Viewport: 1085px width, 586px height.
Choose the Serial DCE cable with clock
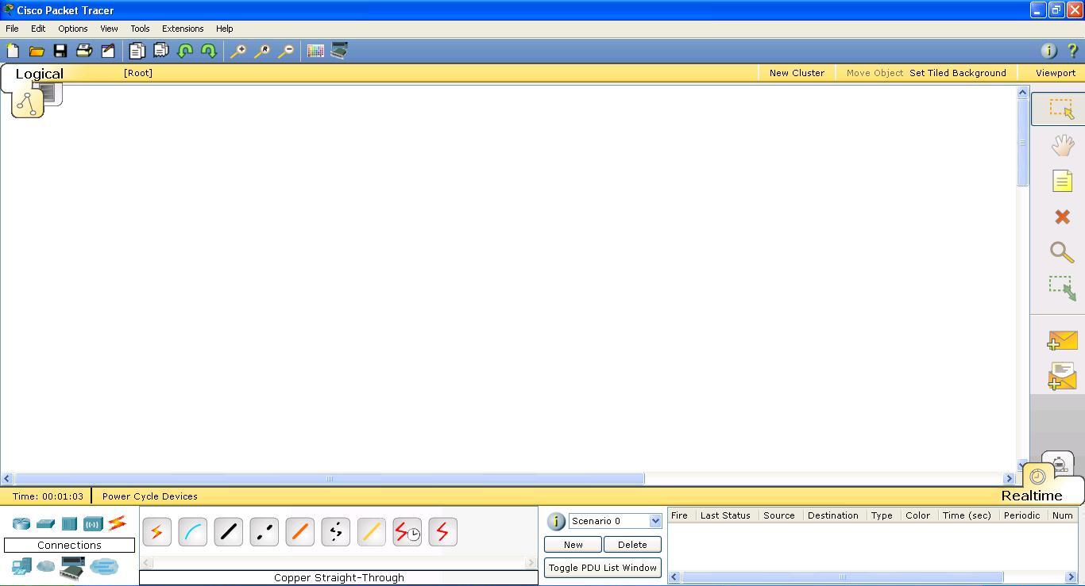(x=407, y=532)
